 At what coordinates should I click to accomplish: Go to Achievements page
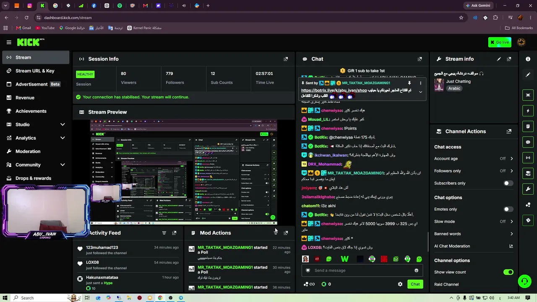[x=36, y=111]
